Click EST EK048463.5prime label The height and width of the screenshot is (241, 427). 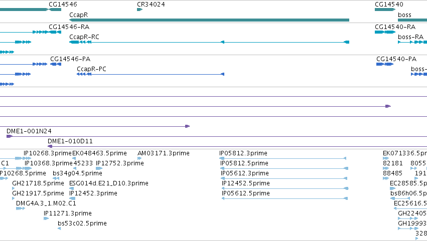[x=99, y=153]
